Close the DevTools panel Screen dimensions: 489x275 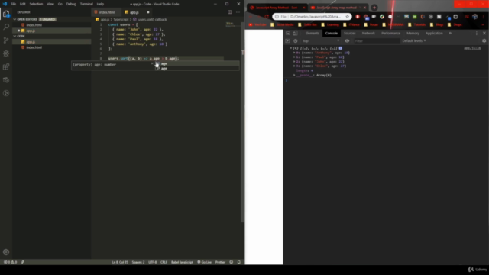click(484, 33)
